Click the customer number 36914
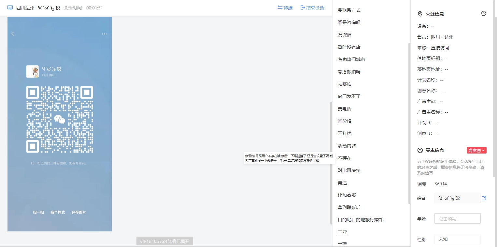Image resolution: width=497 pixels, height=247 pixels. [x=441, y=184]
